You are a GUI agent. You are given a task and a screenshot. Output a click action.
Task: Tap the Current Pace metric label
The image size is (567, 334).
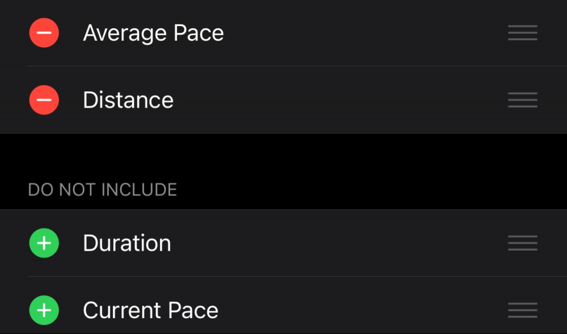[x=151, y=310]
